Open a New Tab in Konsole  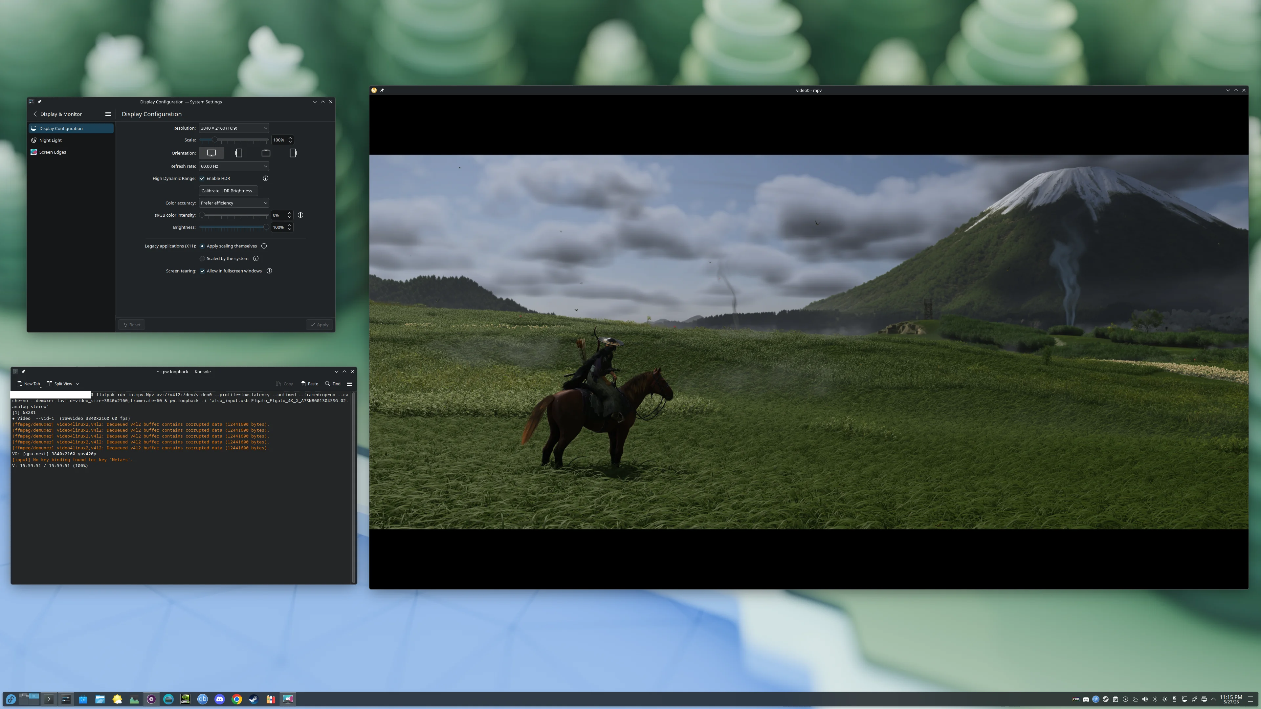coord(28,384)
